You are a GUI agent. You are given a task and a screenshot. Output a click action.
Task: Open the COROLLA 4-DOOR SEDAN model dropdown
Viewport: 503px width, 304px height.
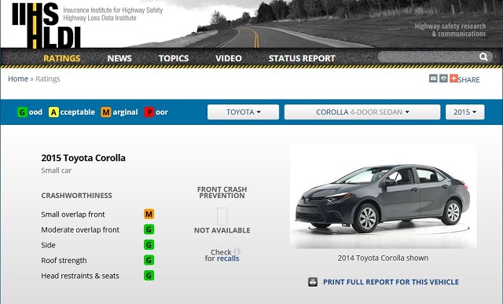[362, 112]
